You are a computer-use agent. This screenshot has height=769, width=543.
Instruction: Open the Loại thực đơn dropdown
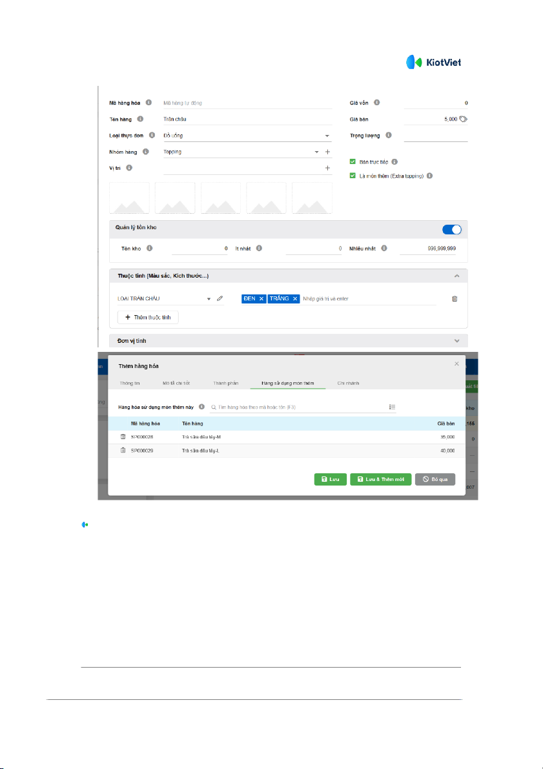click(327, 136)
